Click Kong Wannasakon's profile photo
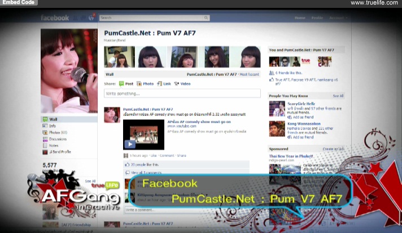 click(x=277, y=129)
